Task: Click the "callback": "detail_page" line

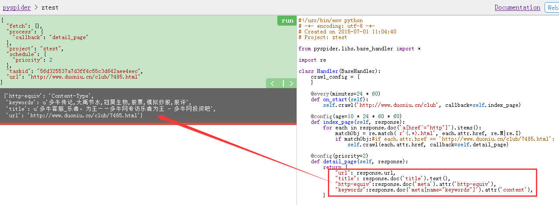Action: 50,37
